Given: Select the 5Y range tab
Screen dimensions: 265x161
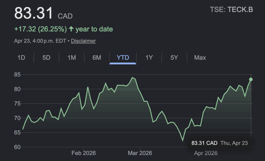Looking at the screenshot, I should 174,57.
